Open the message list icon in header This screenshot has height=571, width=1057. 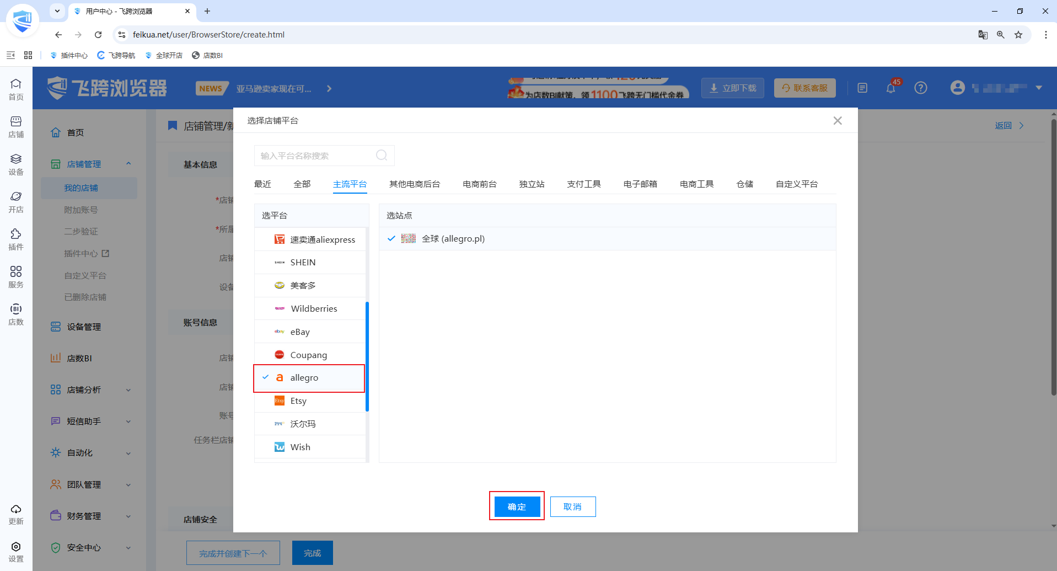(x=862, y=88)
